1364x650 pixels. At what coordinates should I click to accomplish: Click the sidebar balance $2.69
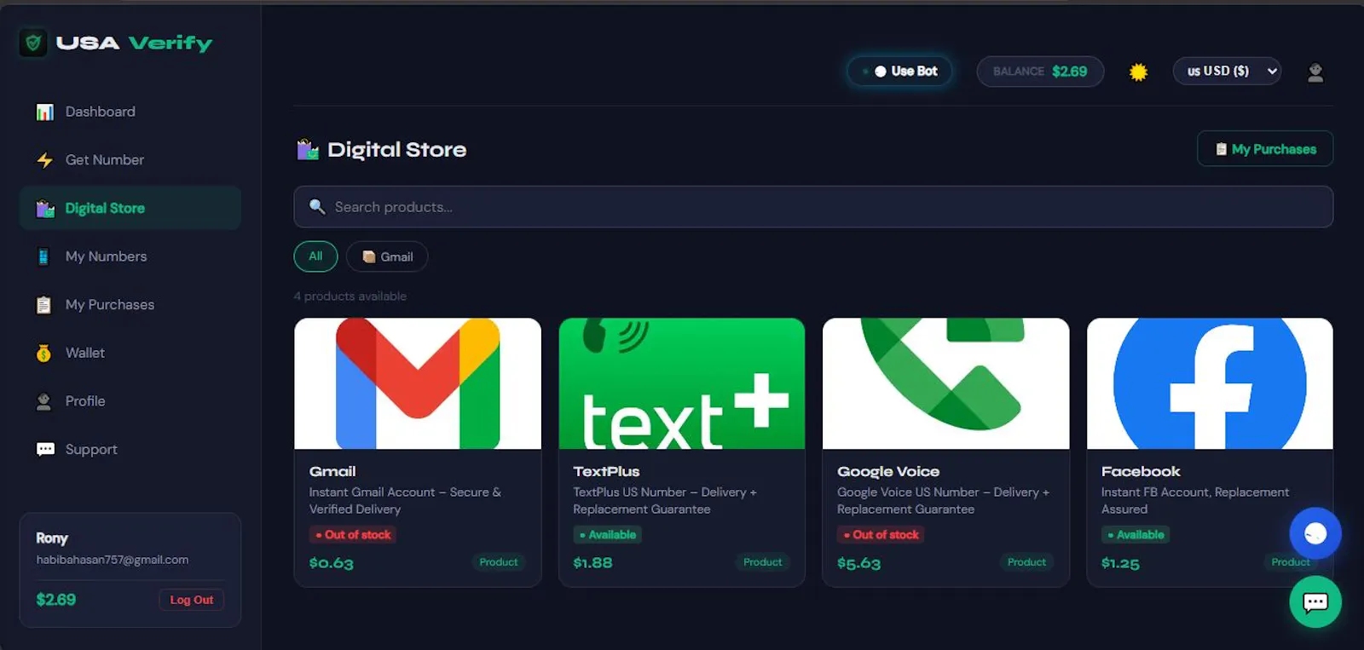pos(56,600)
